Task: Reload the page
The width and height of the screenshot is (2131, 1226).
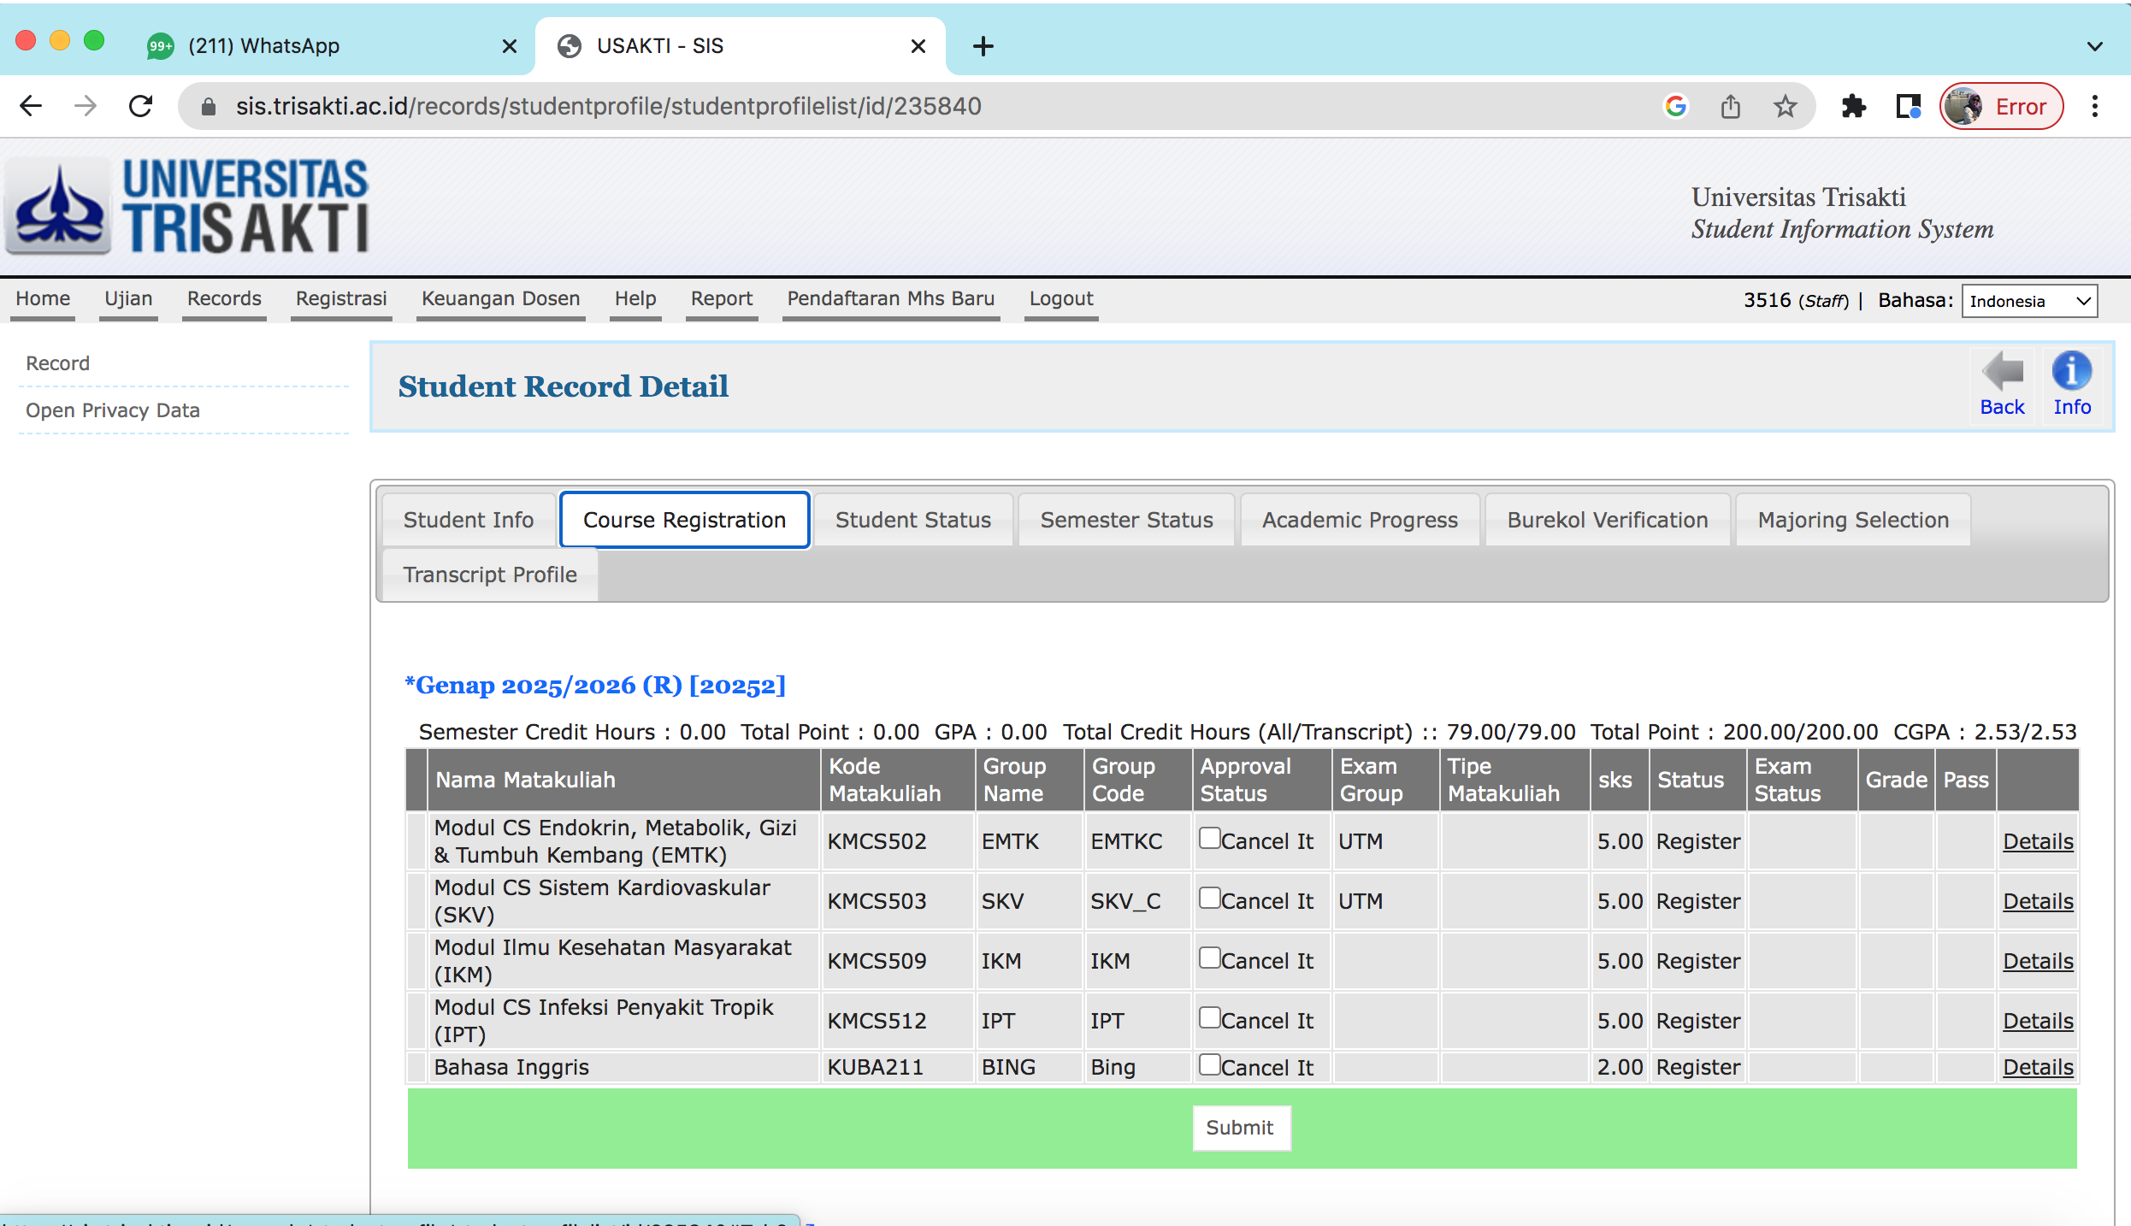Action: point(141,107)
